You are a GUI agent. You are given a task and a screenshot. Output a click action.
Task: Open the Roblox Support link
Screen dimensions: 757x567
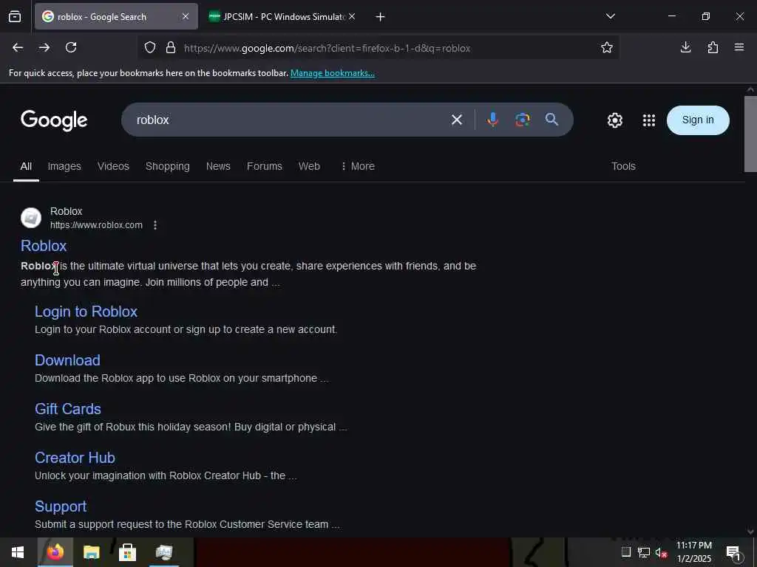pos(61,506)
